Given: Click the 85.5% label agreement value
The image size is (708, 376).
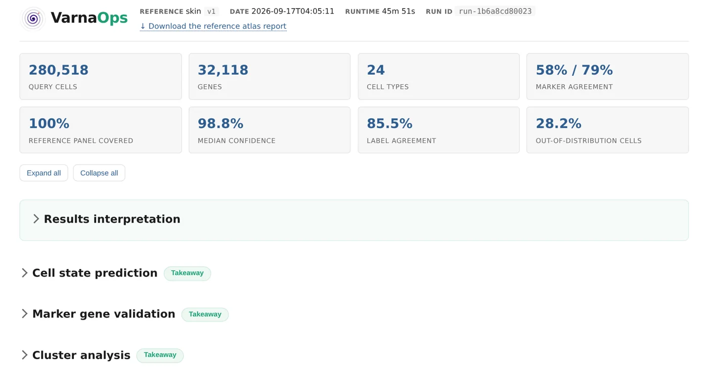Looking at the screenshot, I should 389,124.
